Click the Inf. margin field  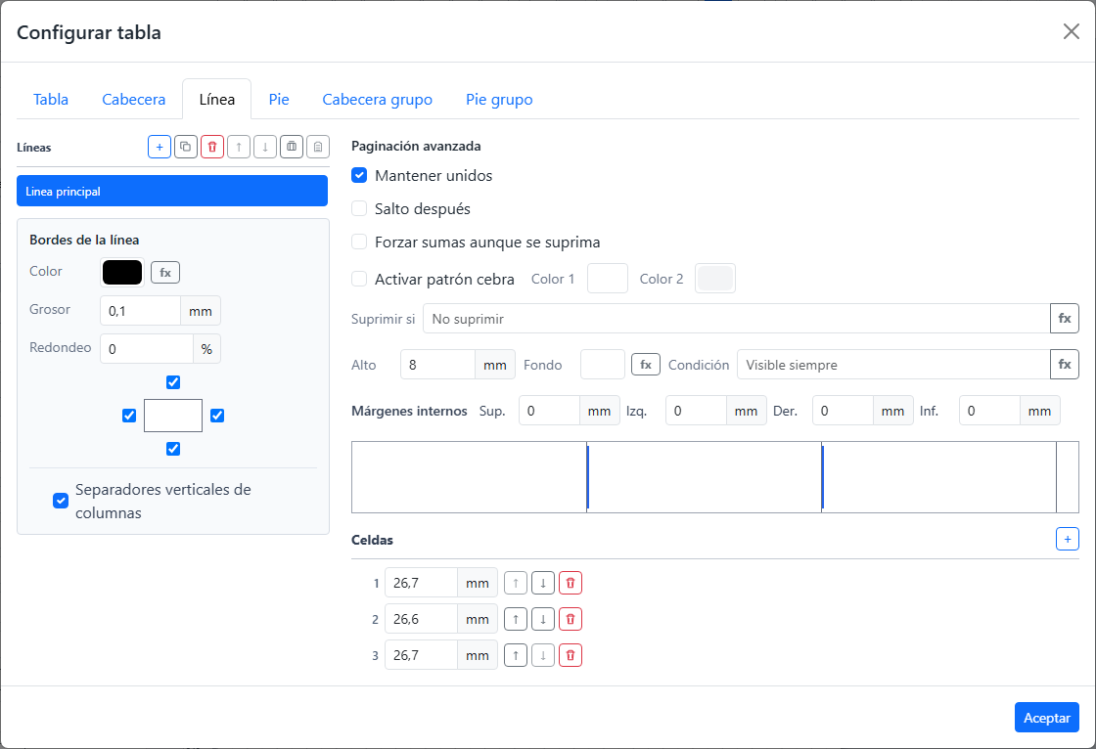[x=989, y=411]
